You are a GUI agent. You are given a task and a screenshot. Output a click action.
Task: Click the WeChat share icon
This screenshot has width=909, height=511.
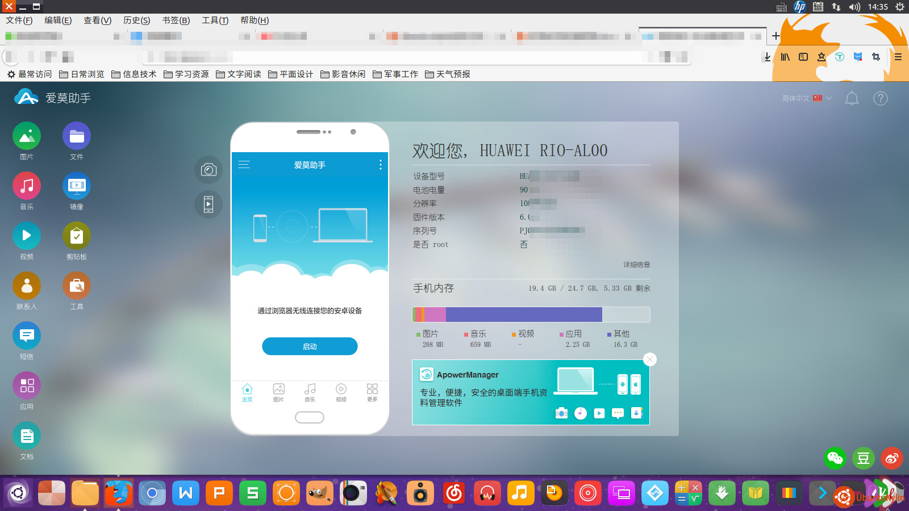pyautogui.click(x=835, y=458)
